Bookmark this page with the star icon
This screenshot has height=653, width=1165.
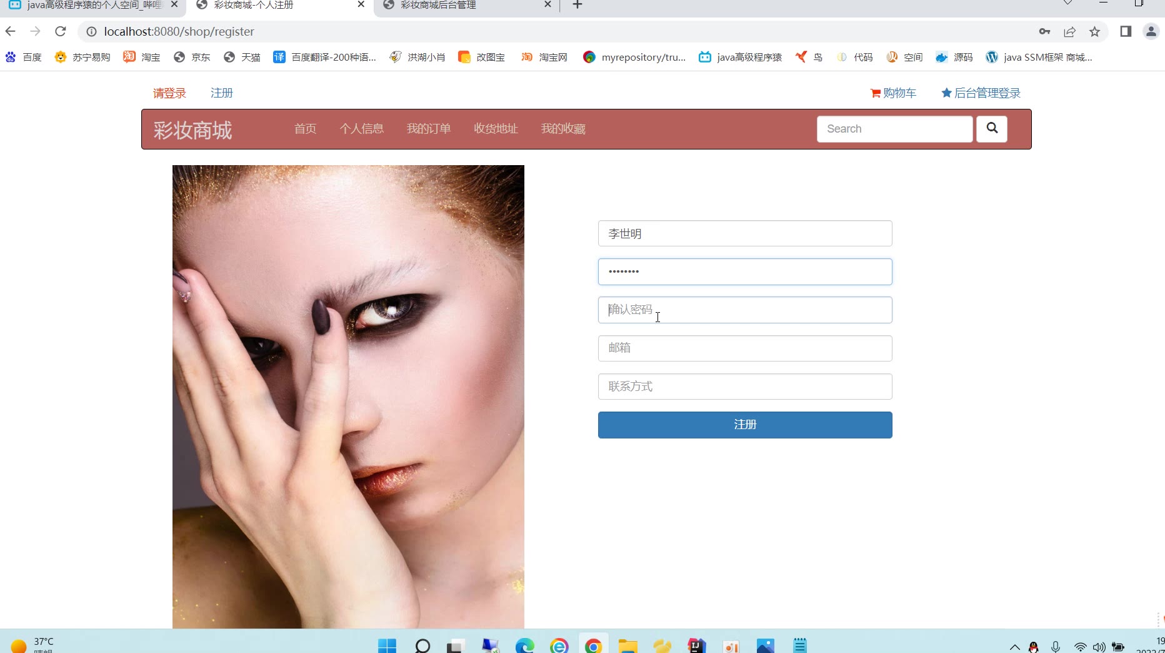(x=1094, y=31)
